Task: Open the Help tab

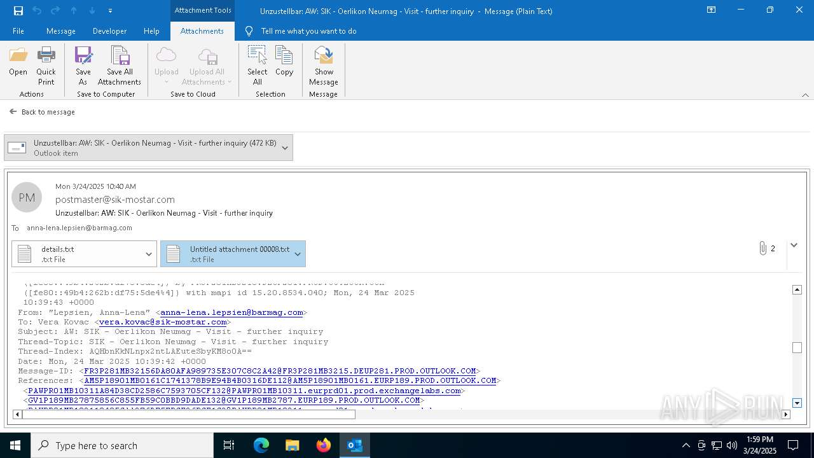Action: coord(151,31)
